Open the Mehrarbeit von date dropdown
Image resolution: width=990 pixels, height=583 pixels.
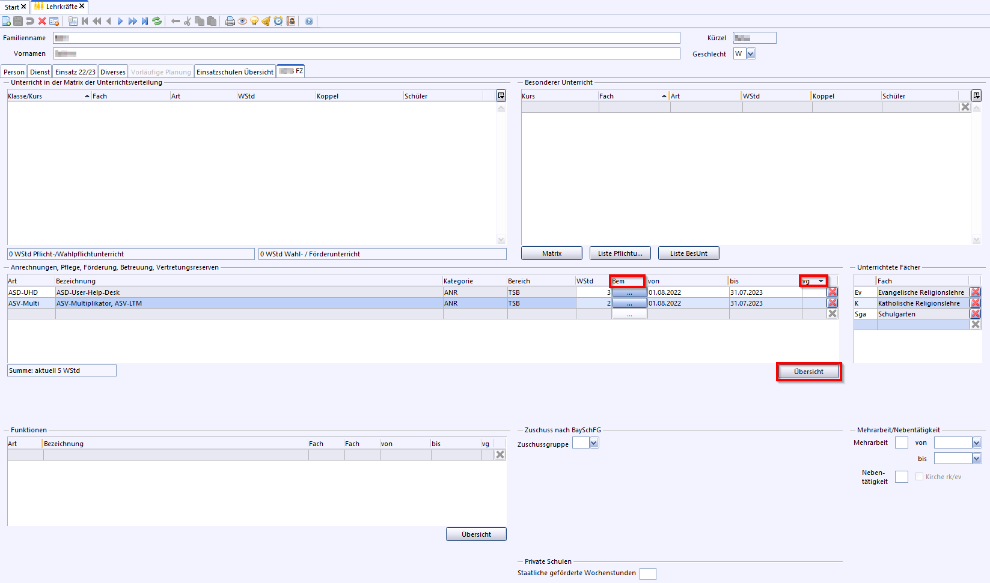977,443
